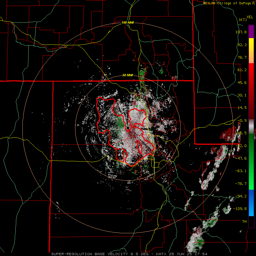
Task: Click the TH legend label
Action: 244,222
